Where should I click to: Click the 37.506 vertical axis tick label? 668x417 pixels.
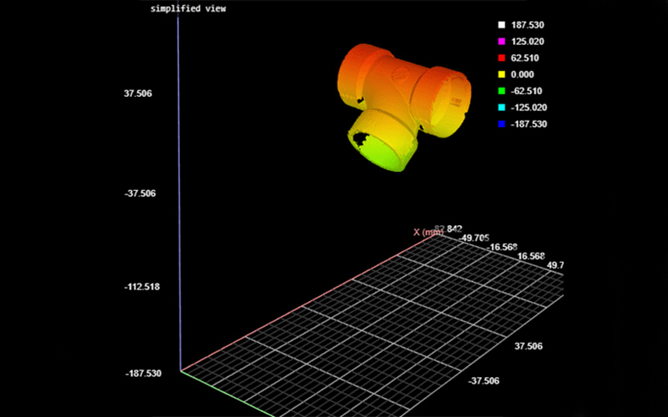[138, 94]
